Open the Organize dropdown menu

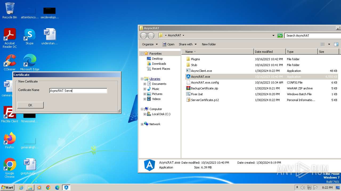(150, 44)
